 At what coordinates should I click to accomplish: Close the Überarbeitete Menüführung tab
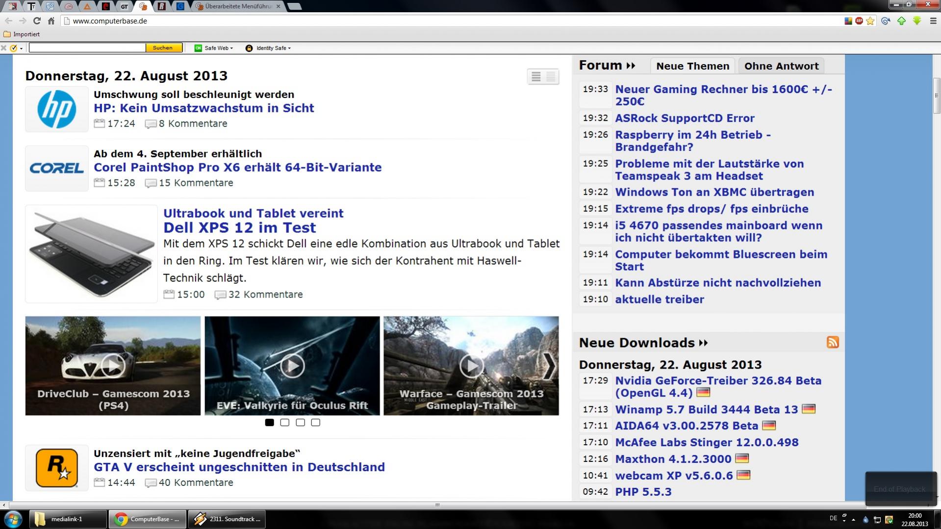coord(279,6)
